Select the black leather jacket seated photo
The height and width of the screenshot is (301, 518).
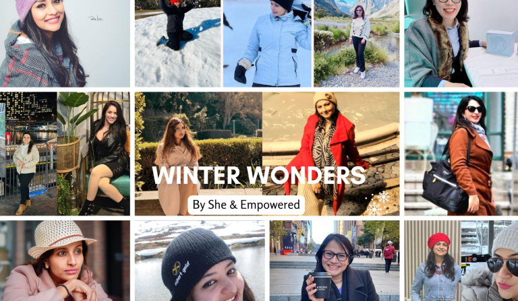point(94,154)
